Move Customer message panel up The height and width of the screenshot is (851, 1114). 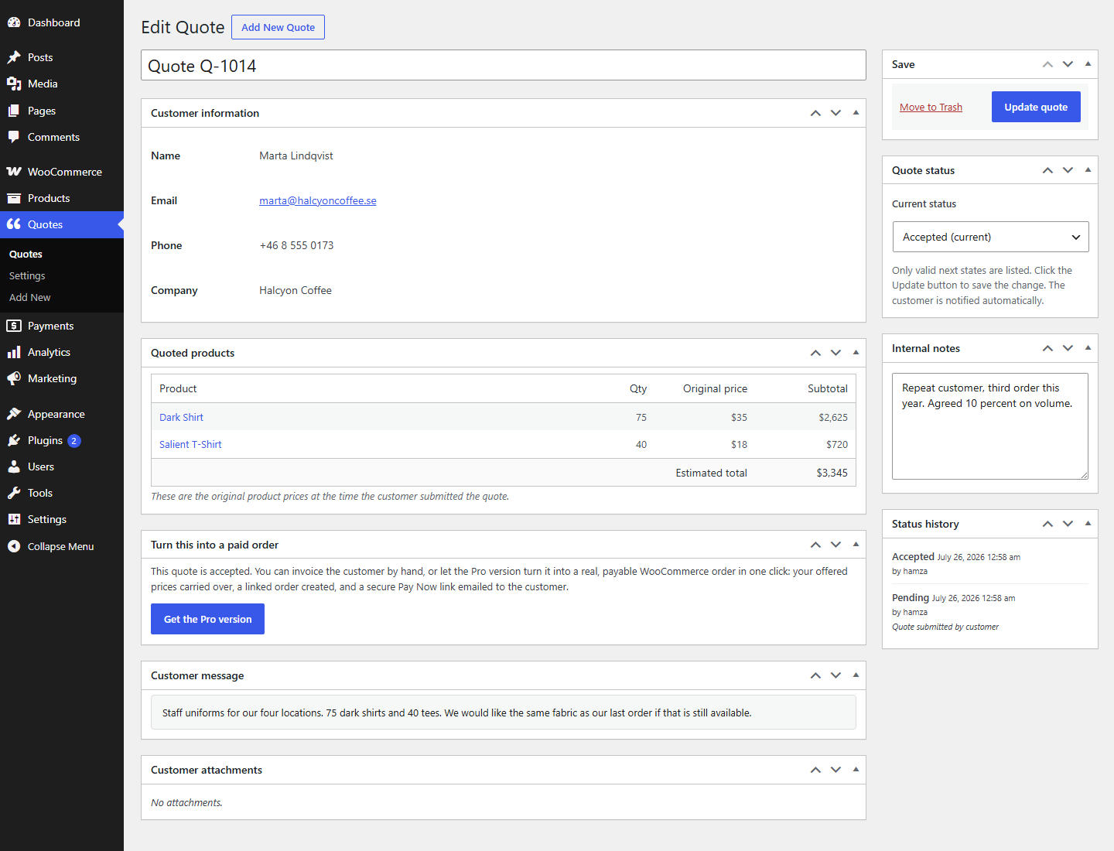[x=815, y=675]
